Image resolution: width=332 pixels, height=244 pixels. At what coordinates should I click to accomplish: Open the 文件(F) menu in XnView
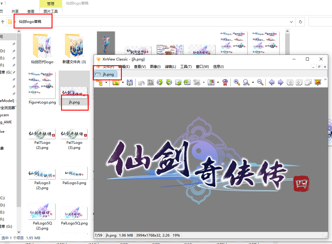(108, 67)
